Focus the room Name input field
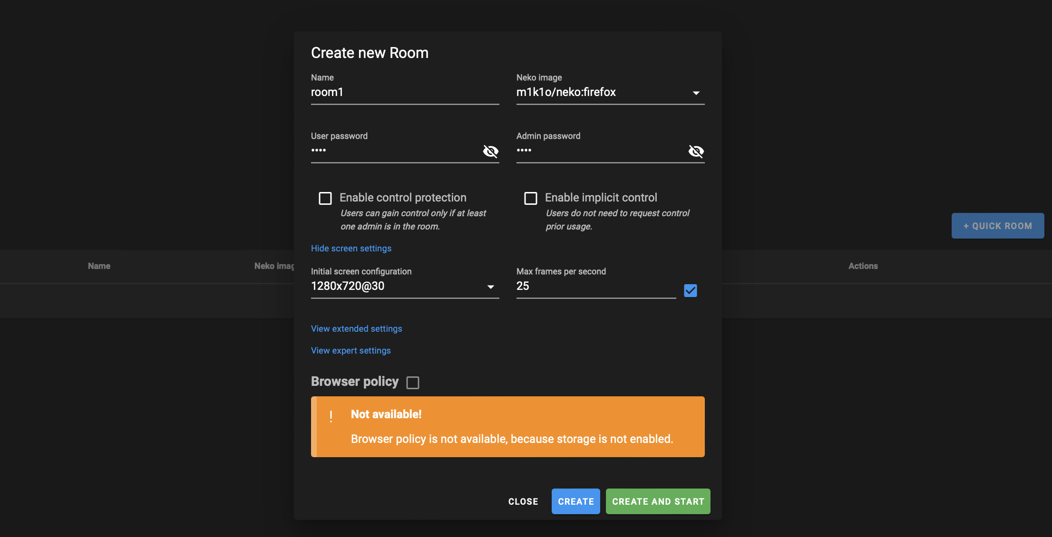Image resolution: width=1052 pixels, height=537 pixels. click(405, 92)
